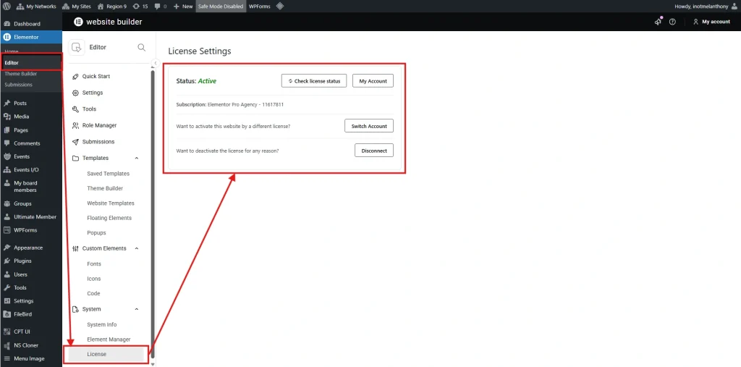Image resolution: width=741 pixels, height=367 pixels.
Task: Click the Safe Mode Disabled item
Action: coord(221,7)
